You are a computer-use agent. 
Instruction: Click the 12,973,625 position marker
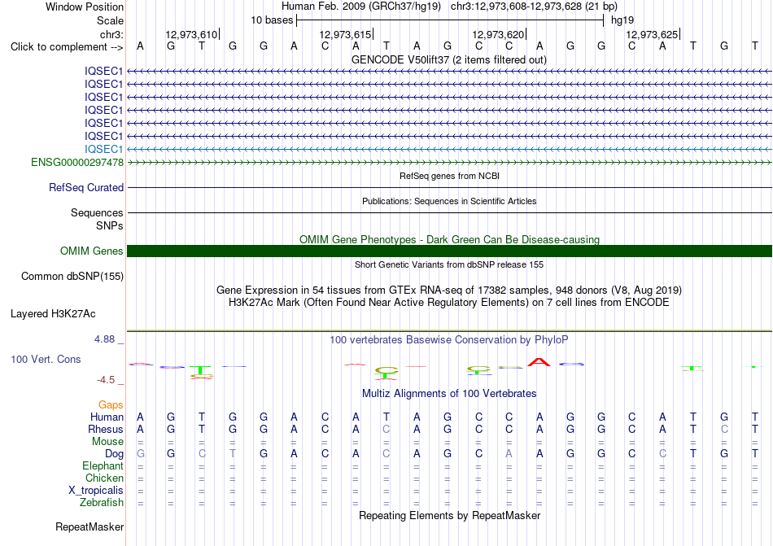(652, 34)
